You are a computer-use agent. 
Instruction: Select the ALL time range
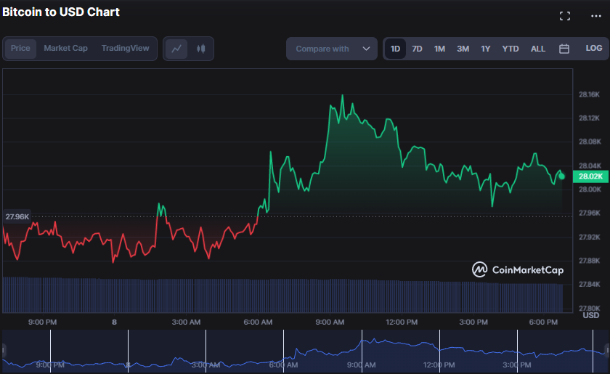point(538,49)
